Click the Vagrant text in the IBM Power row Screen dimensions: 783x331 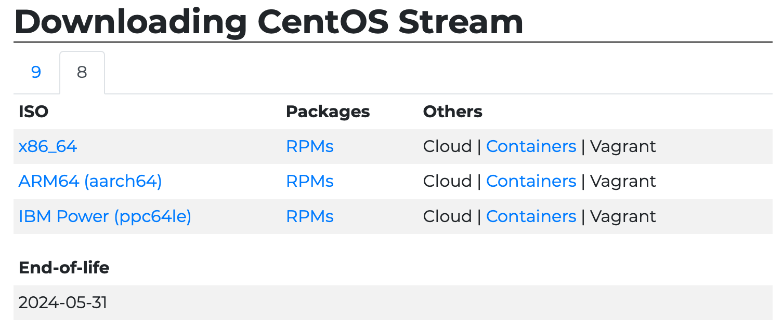click(x=623, y=216)
